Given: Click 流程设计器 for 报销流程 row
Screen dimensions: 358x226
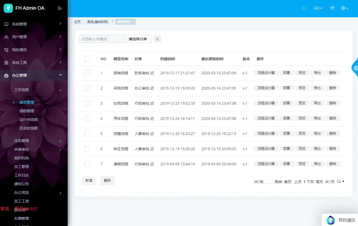Looking at the screenshot, I should (266, 73).
